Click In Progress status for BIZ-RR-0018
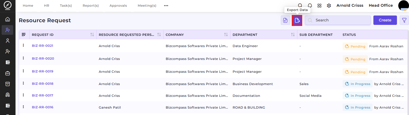Viewport: 409px width, 115px height. point(357,84)
